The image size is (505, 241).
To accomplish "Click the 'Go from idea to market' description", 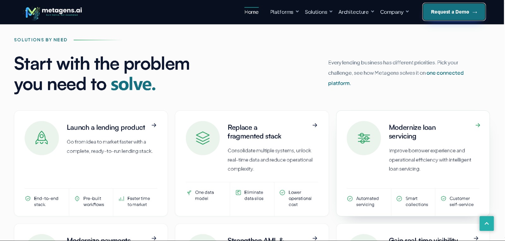I will pyautogui.click(x=110, y=146).
